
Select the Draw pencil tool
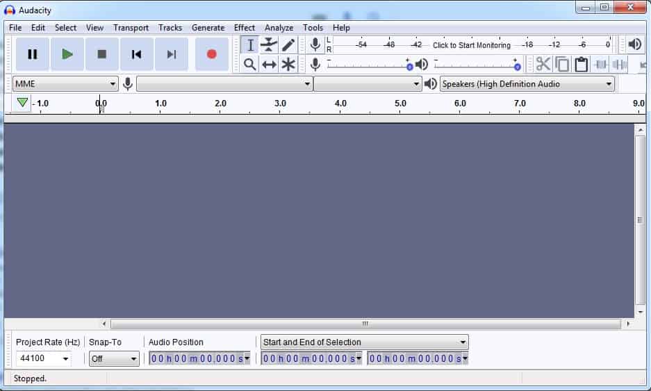[288, 45]
